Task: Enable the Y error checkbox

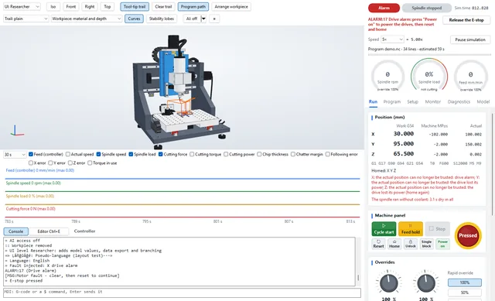Action: [50, 163]
